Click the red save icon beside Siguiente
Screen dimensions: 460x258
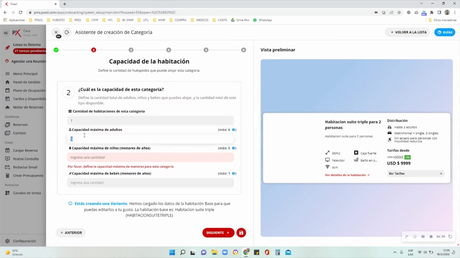241,233
